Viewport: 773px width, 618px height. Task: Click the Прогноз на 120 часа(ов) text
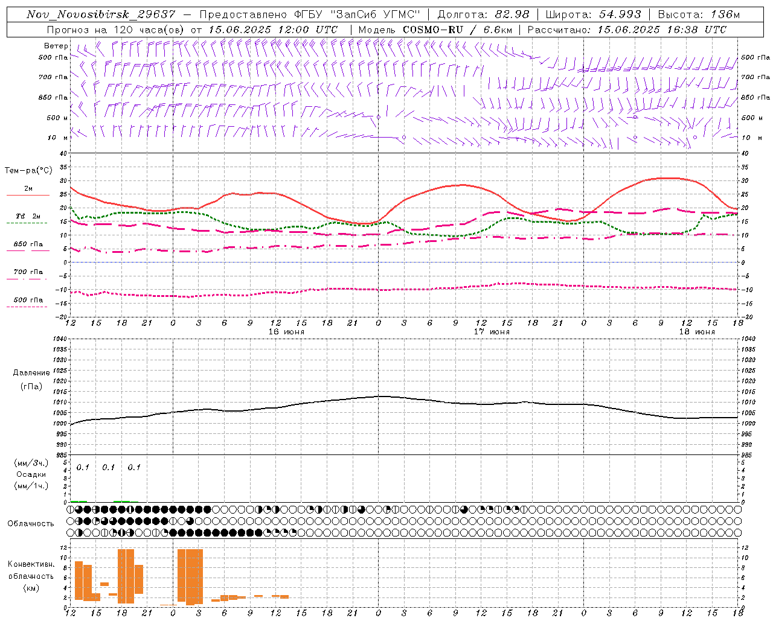click(116, 30)
